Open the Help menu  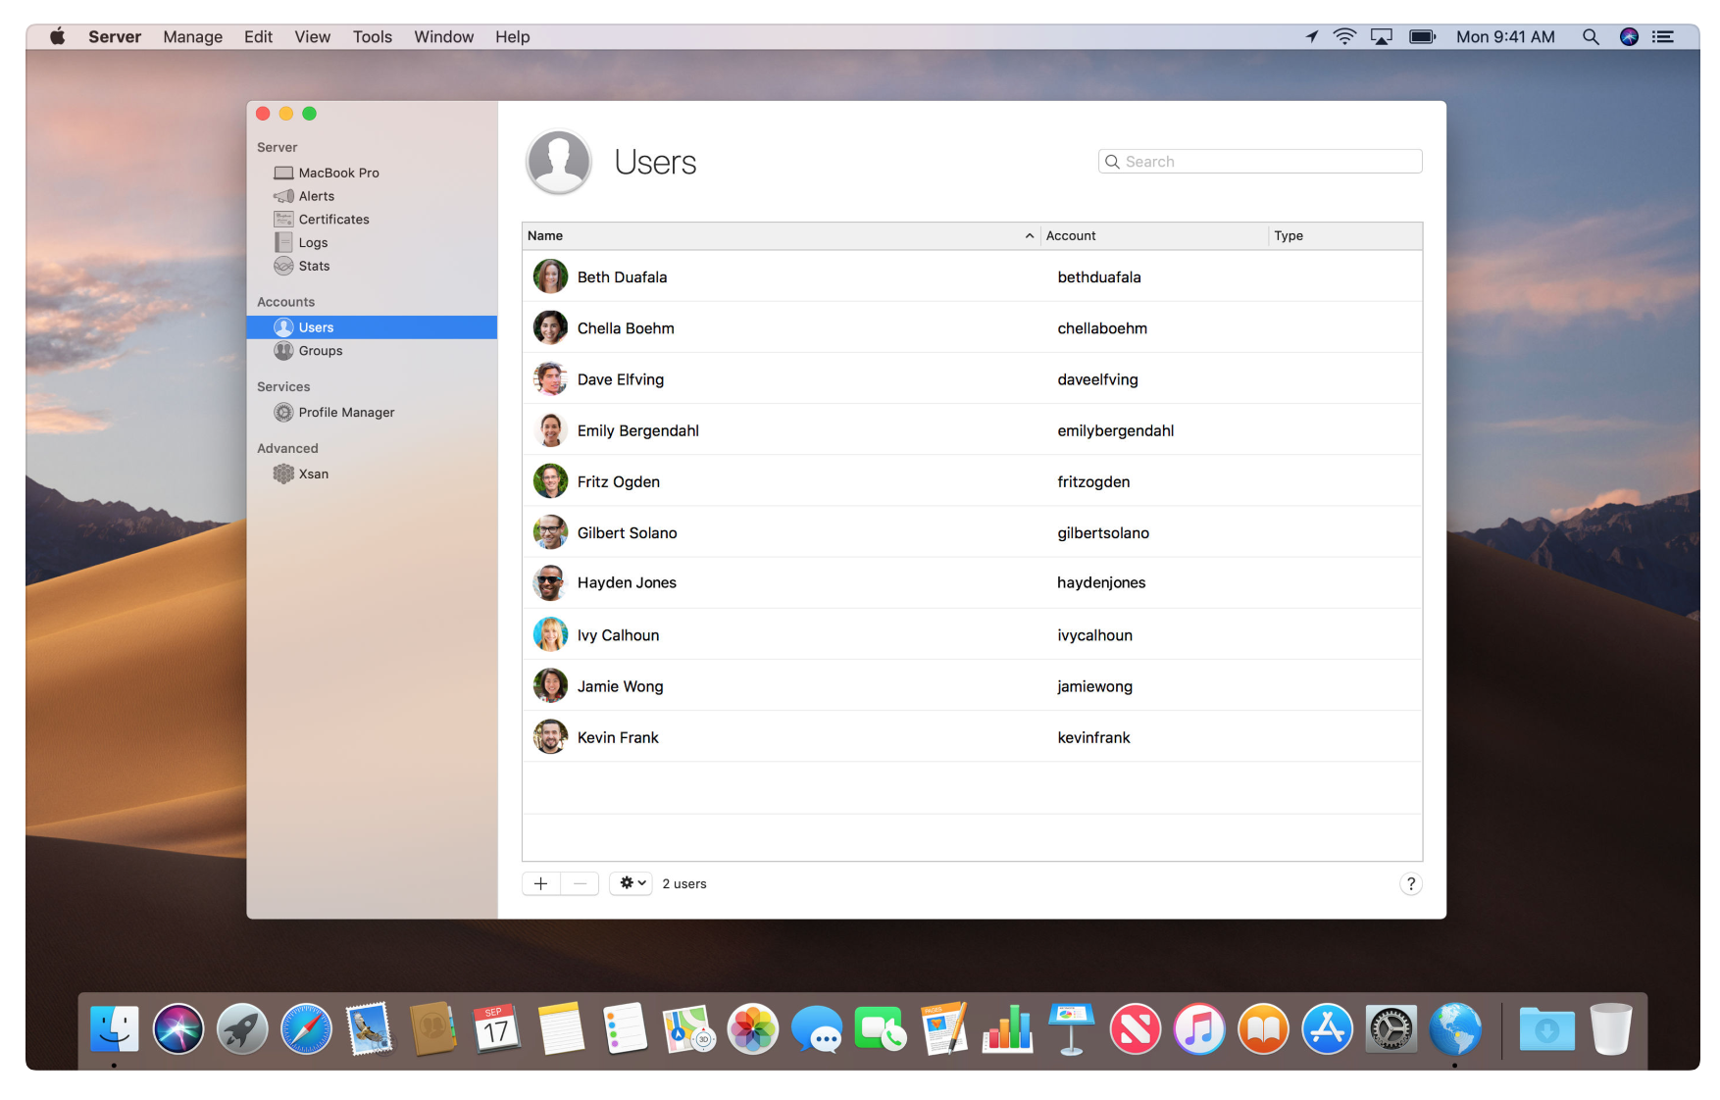513,36
